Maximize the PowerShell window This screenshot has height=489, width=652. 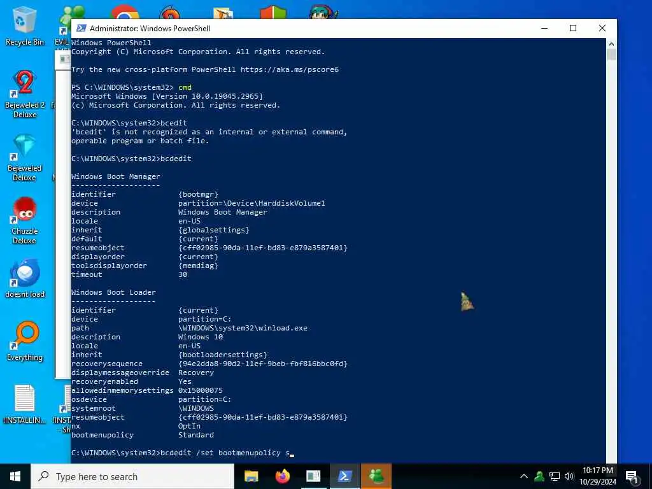(x=573, y=28)
